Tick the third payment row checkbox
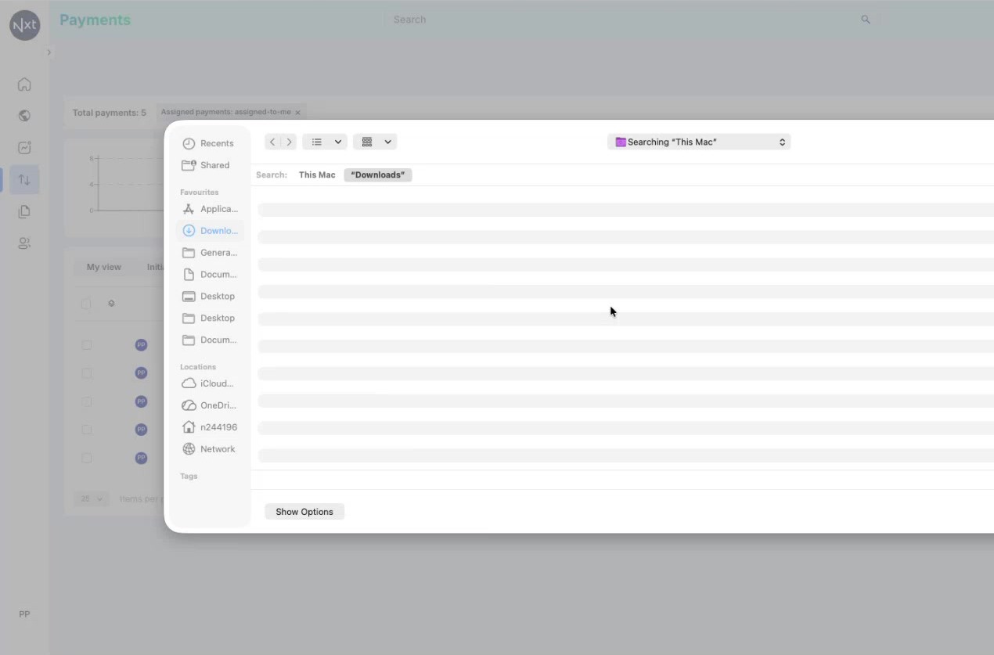Screen dimensions: 994x655 87,401
